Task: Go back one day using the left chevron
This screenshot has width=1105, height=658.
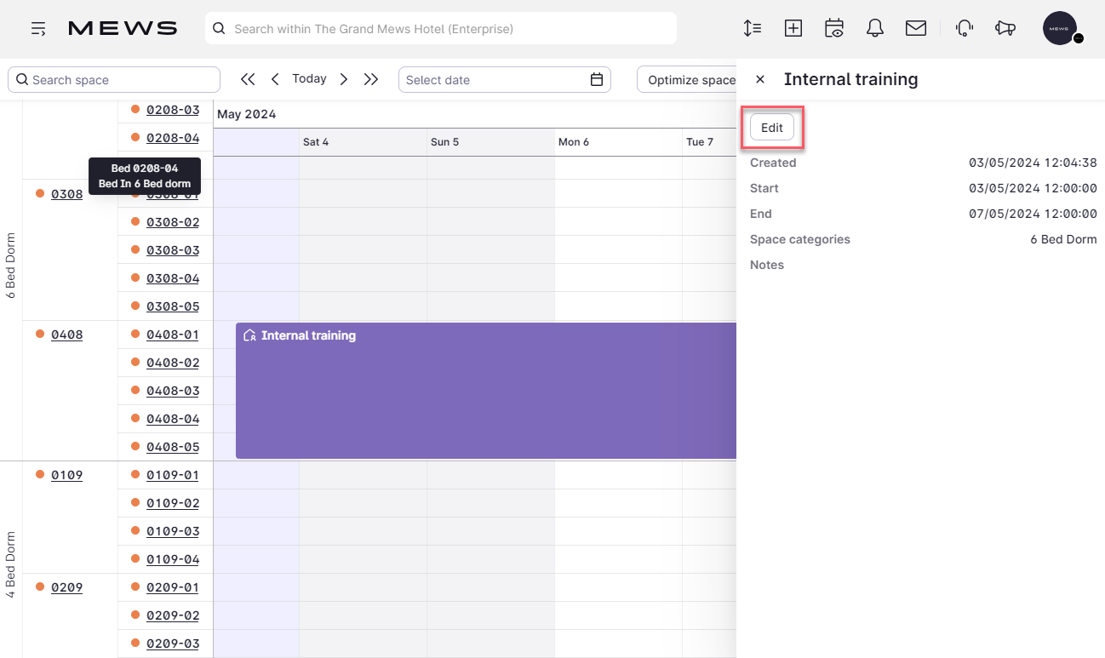Action: [x=275, y=78]
